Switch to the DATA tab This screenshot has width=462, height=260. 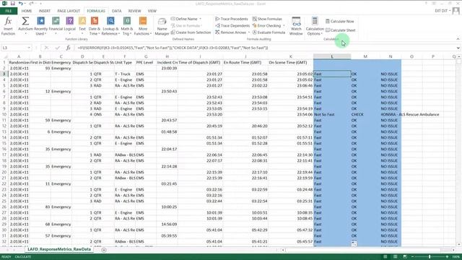pyautogui.click(x=116, y=11)
